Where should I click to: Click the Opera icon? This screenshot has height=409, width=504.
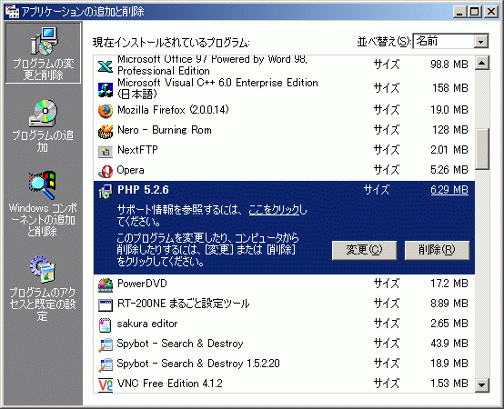[106, 172]
